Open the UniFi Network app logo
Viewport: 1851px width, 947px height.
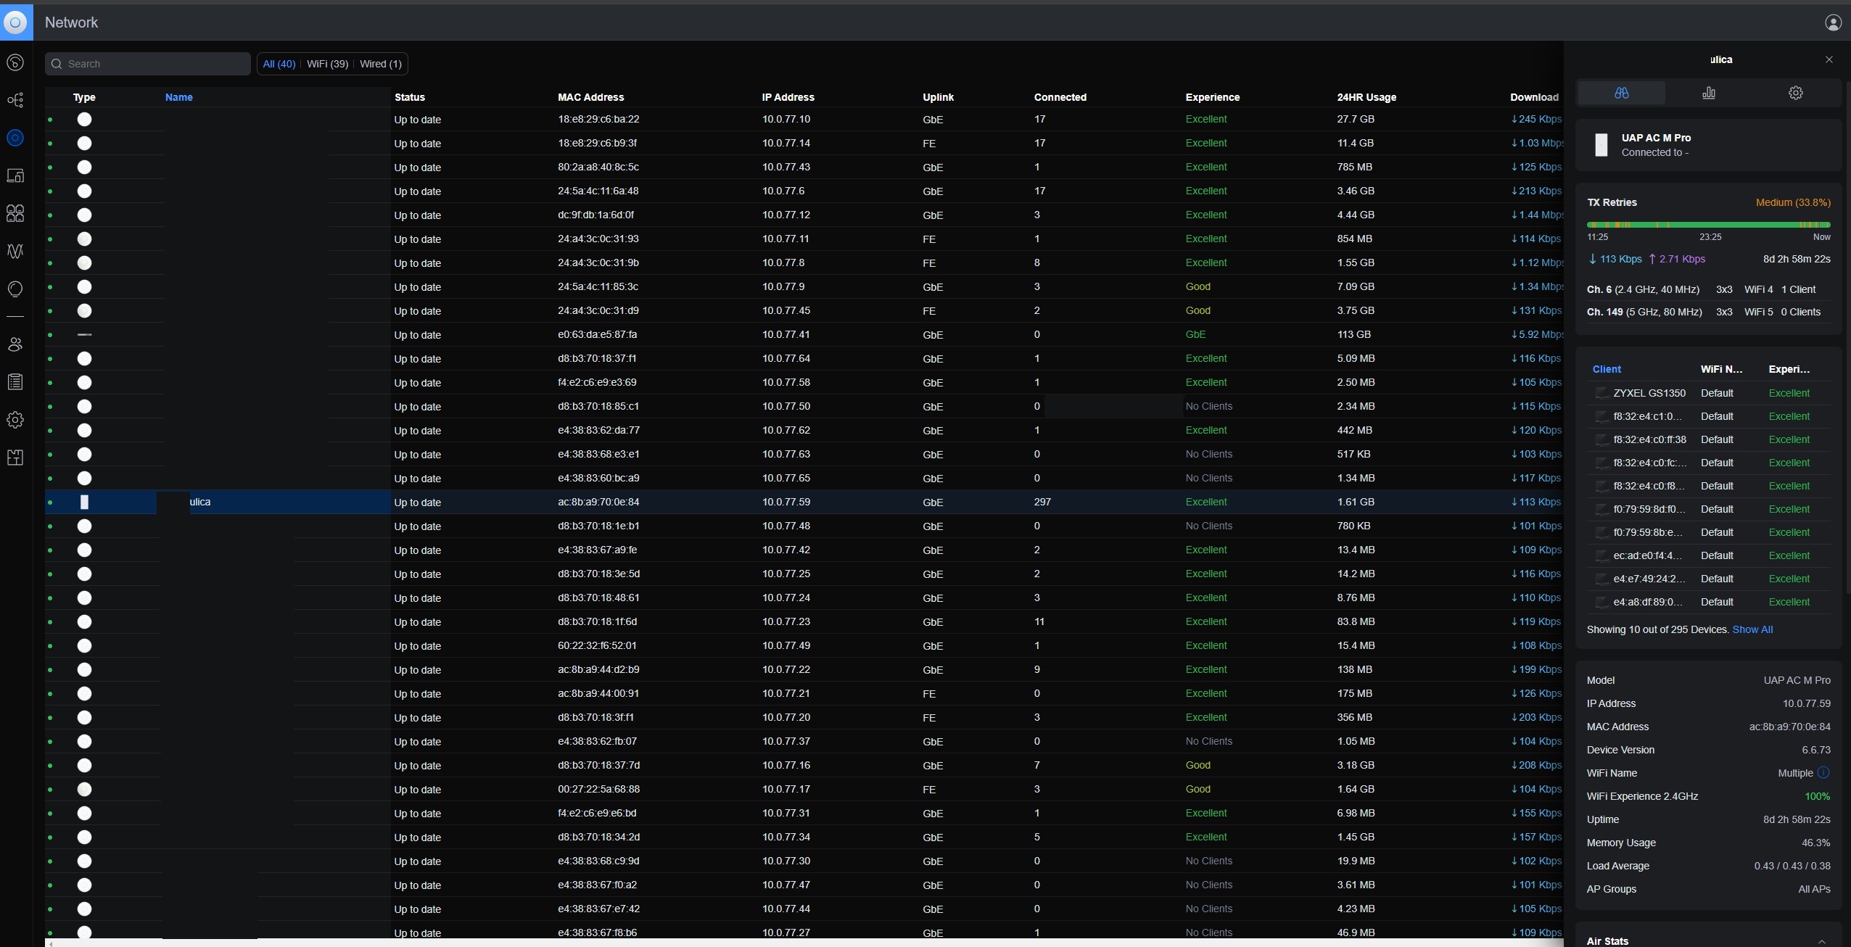[x=15, y=22]
